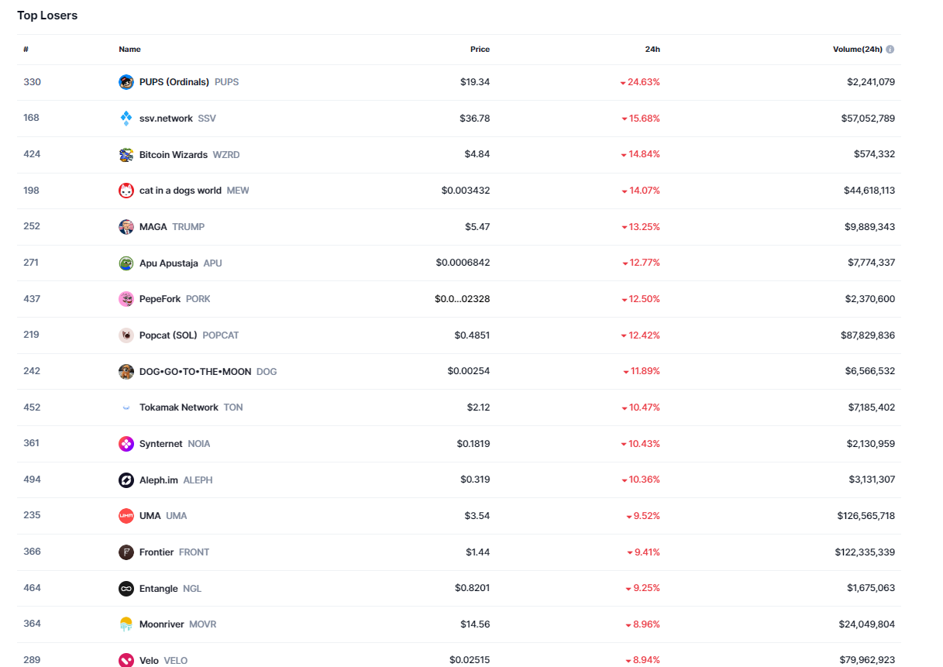Image resolution: width=943 pixels, height=667 pixels.
Task: Click the ssv.network logo icon
Action: click(x=126, y=119)
